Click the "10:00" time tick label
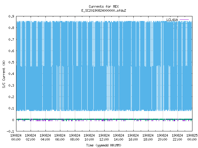 tap(89, 139)
